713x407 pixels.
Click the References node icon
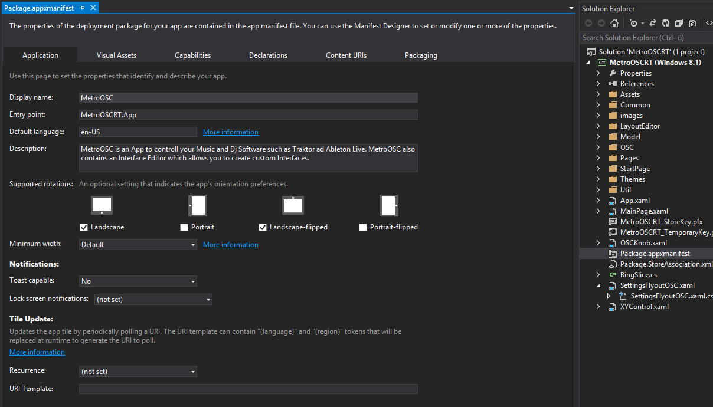(x=613, y=84)
